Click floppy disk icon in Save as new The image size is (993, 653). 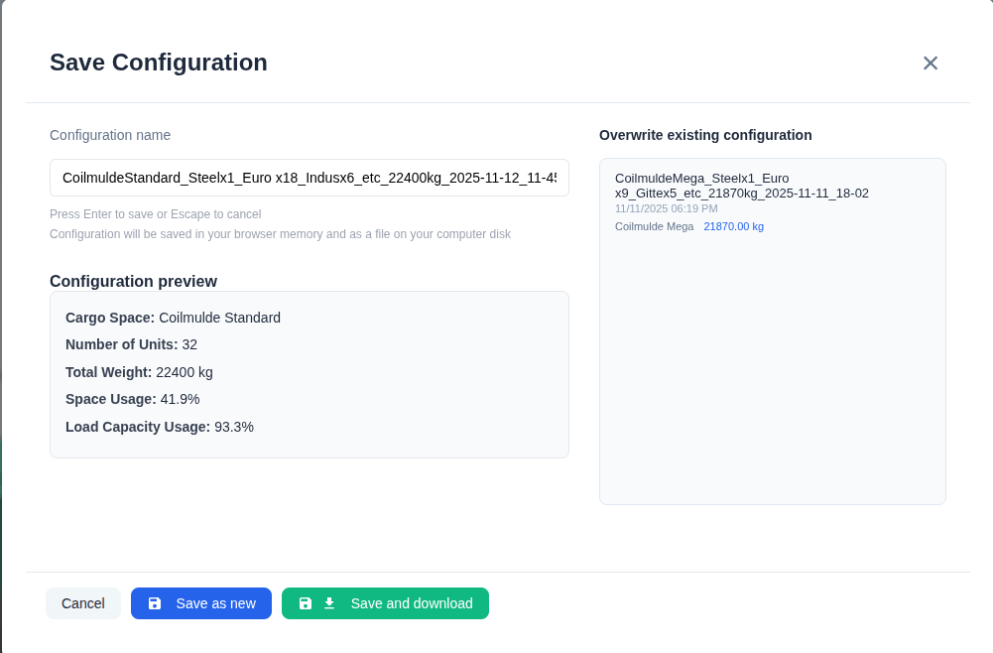tap(155, 603)
